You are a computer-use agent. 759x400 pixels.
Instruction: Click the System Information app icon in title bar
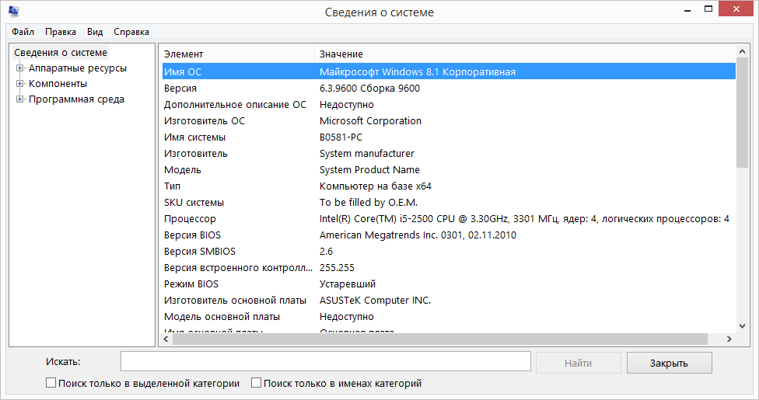(13, 11)
